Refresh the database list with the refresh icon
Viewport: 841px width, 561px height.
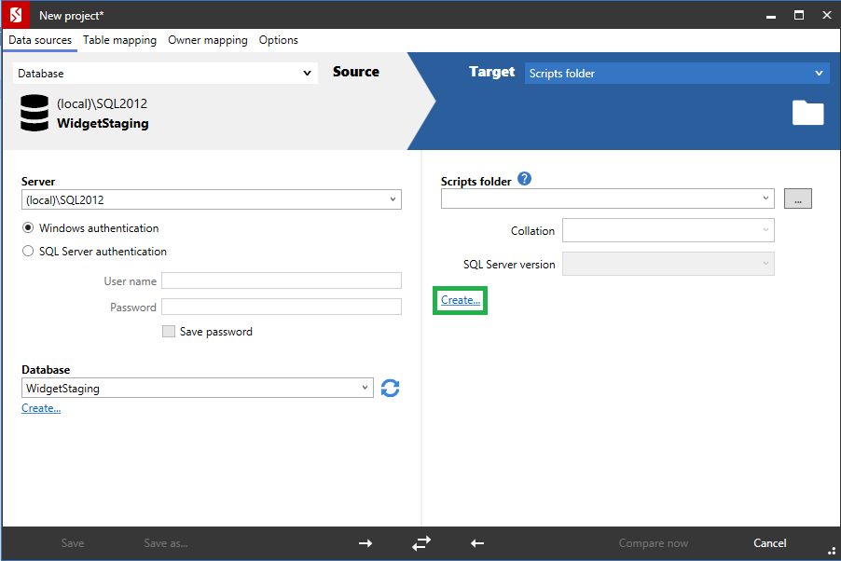tap(390, 388)
